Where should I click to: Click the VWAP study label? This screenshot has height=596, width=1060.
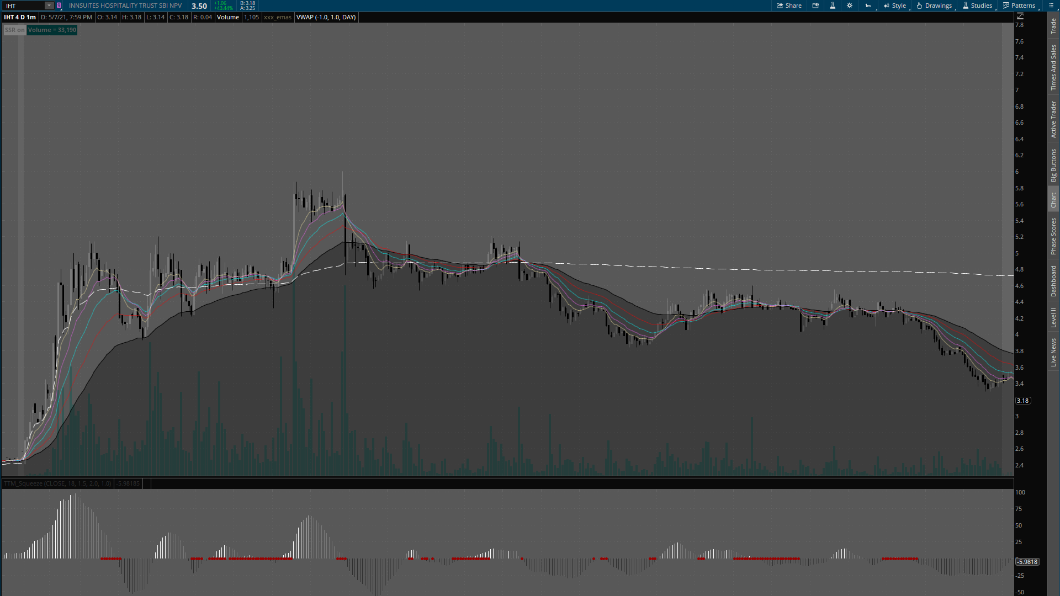(326, 17)
